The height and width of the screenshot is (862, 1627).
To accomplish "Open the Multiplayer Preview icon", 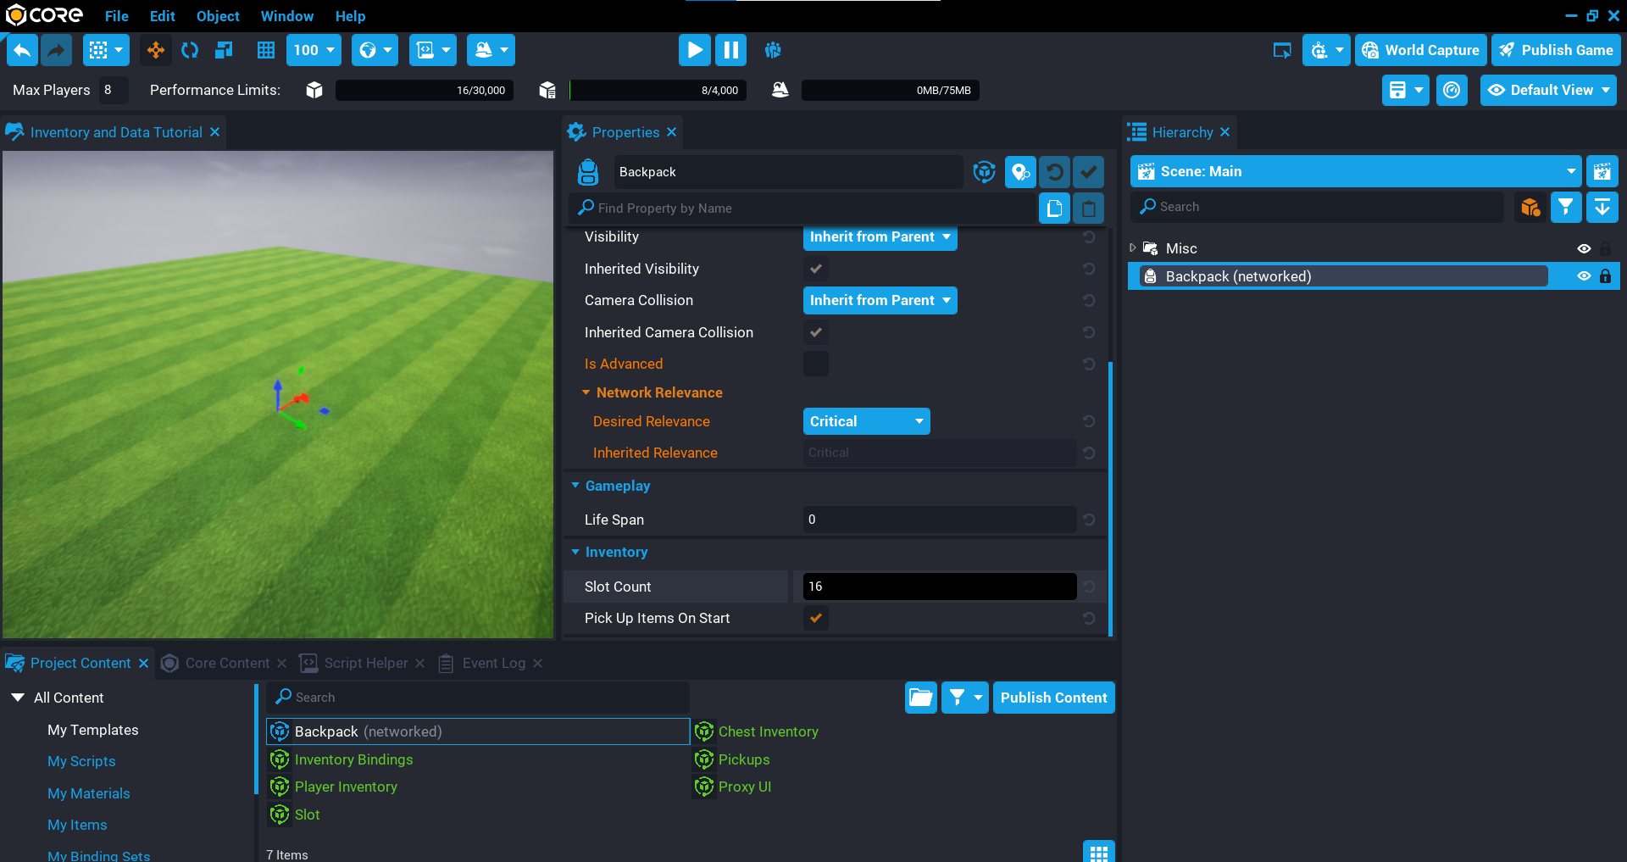I will click(772, 50).
